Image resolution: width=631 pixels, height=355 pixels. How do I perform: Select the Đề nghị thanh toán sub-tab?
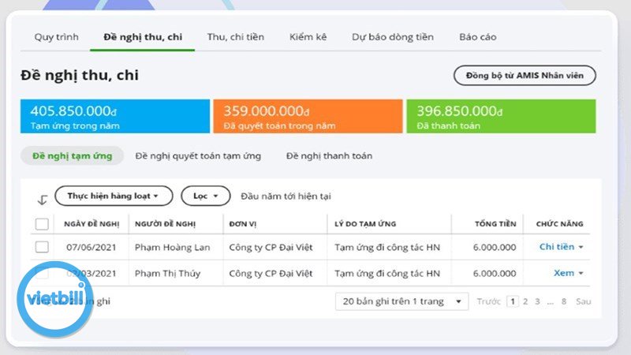329,156
